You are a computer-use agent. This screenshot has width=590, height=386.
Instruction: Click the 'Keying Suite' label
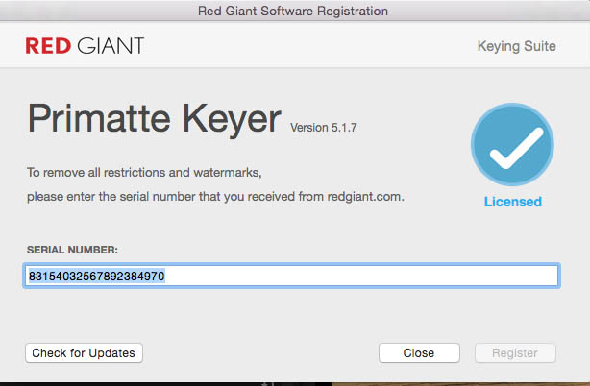click(x=517, y=46)
